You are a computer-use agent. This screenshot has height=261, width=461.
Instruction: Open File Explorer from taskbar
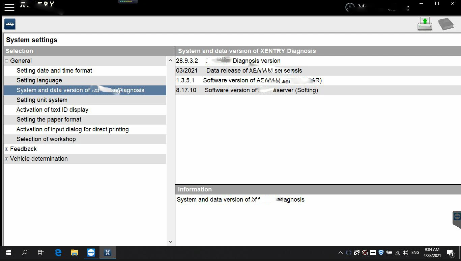(74, 253)
